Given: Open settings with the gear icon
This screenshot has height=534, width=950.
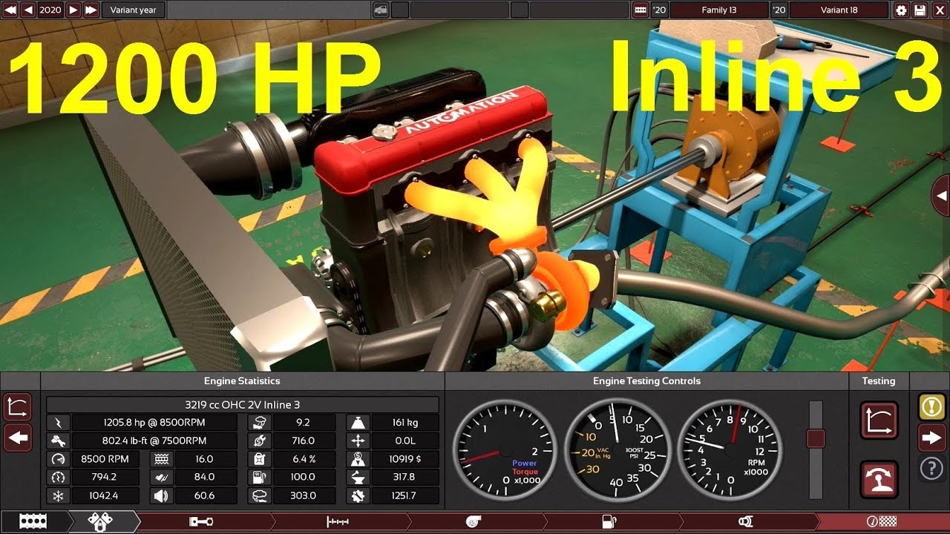Looking at the screenshot, I should point(901,10).
